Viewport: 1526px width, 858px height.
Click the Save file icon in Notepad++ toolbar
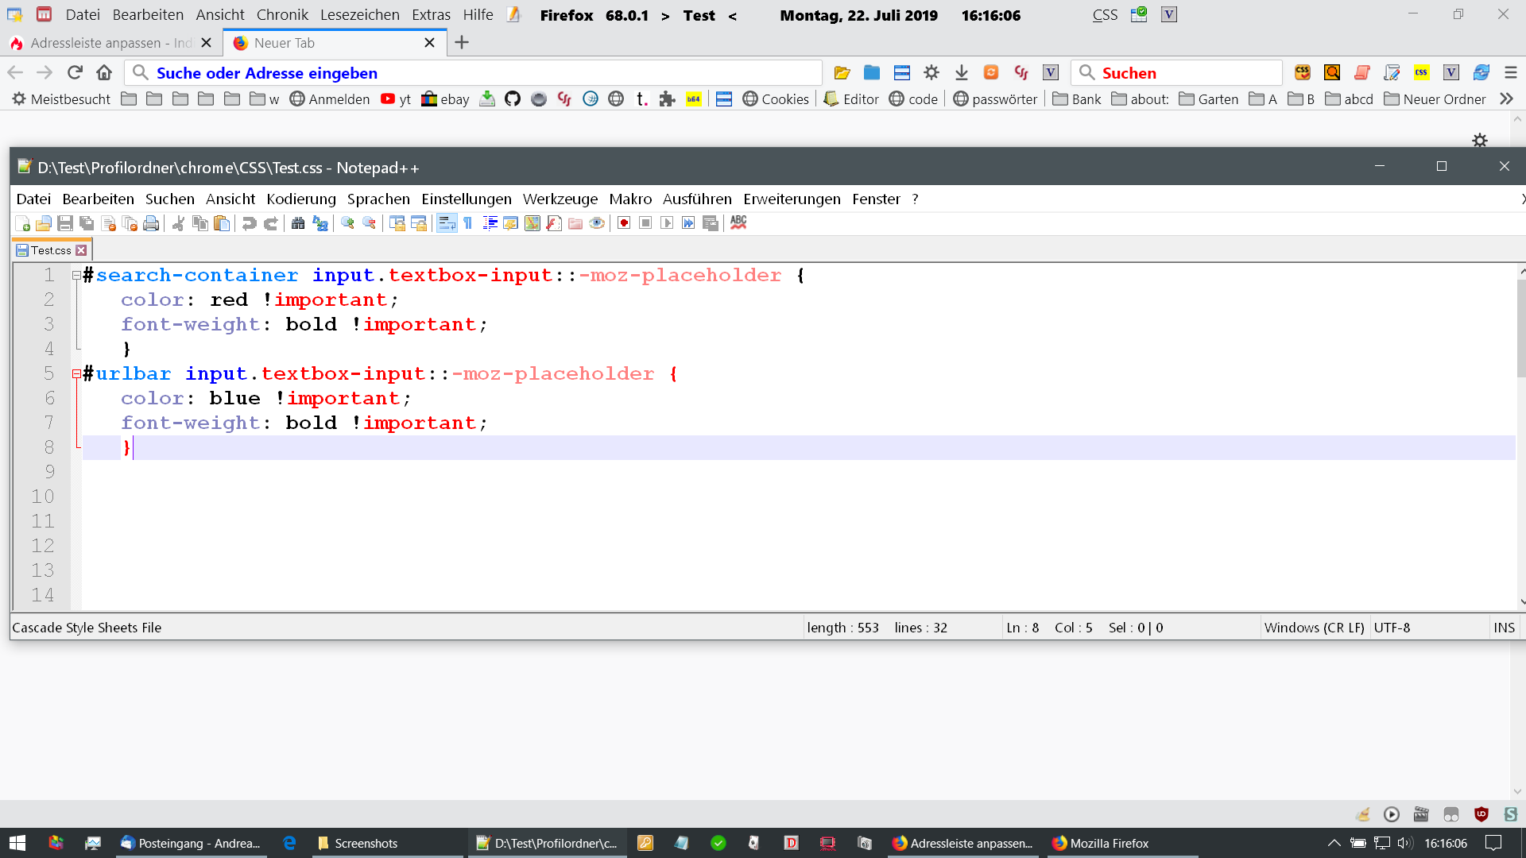coord(65,223)
